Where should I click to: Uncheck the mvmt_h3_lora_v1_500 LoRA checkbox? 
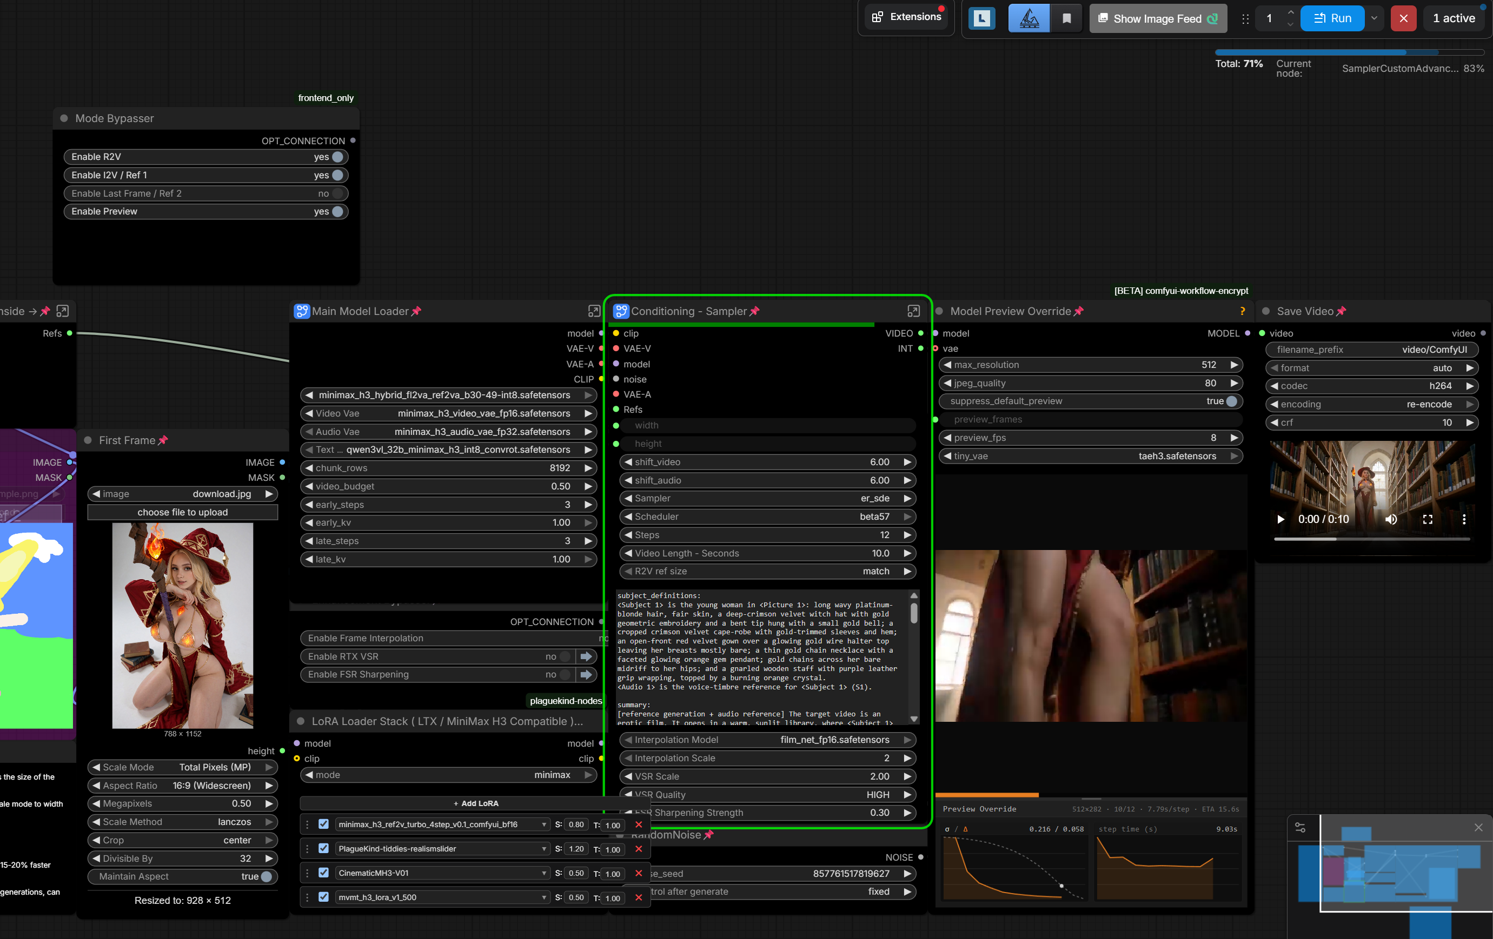coord(324,897)
